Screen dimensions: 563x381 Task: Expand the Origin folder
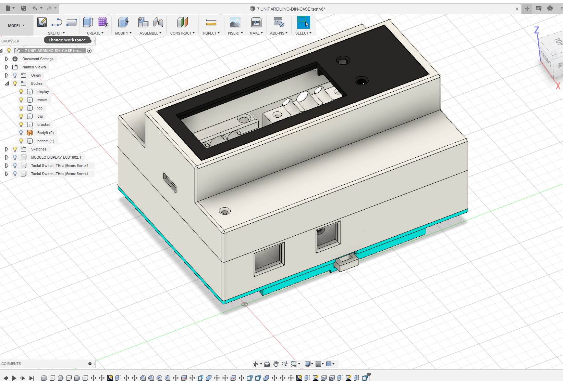click(x=7, y=75)
